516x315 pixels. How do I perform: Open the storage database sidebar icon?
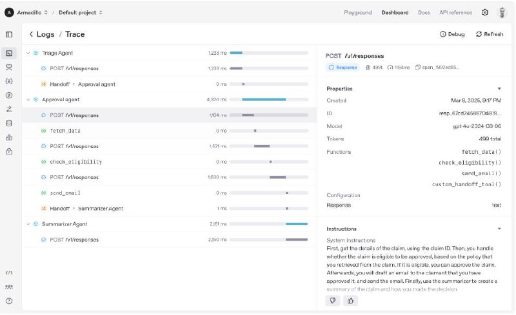tap(9, 123)
